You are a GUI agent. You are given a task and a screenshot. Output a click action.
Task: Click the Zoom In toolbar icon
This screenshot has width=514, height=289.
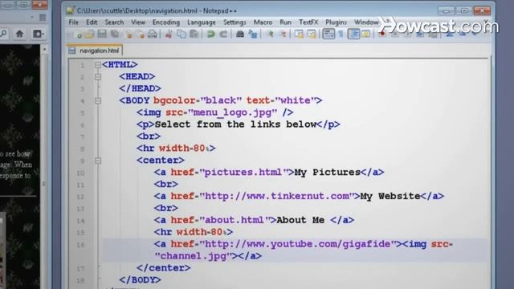(271, 34)
